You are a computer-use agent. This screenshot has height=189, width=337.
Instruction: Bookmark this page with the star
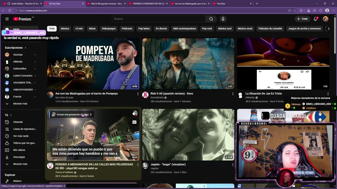click(x=295, y=10)
